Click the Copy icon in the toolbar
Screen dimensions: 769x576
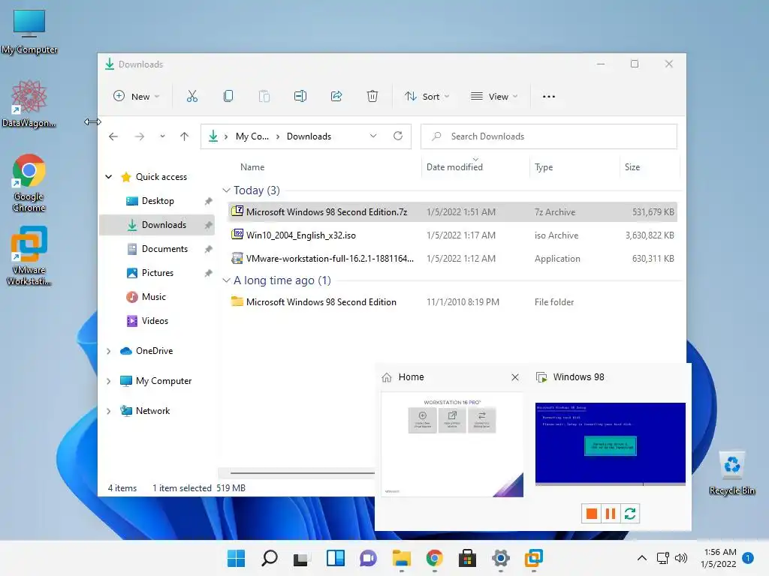228,97
